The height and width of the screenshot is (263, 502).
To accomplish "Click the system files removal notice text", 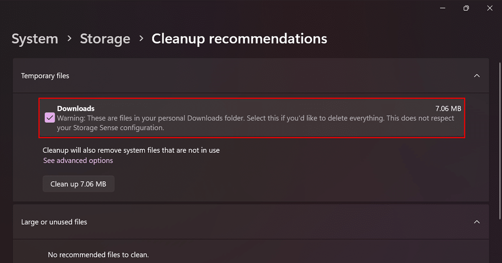I will [131, 150].
